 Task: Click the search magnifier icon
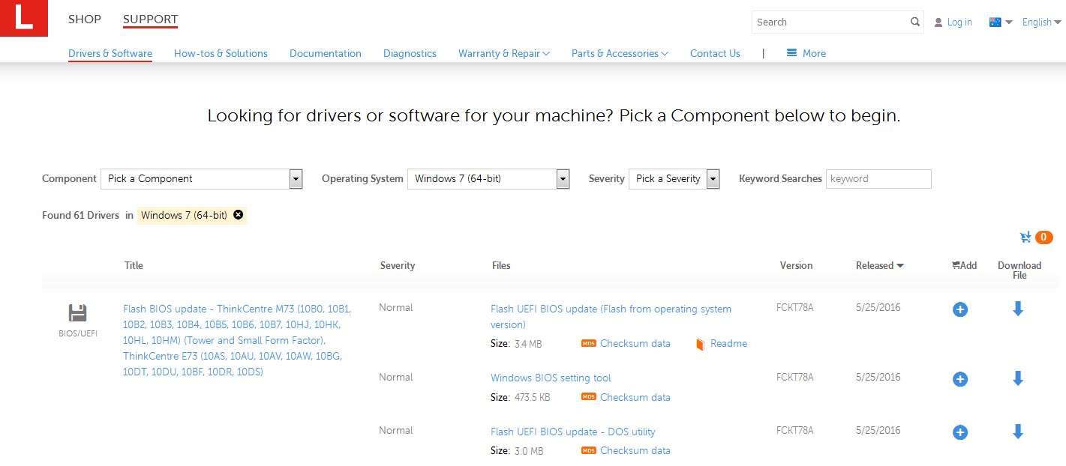pos(915,22)
